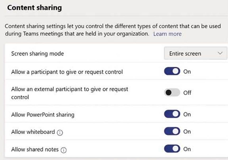Enable external participant give or request control

coord(172,93)
